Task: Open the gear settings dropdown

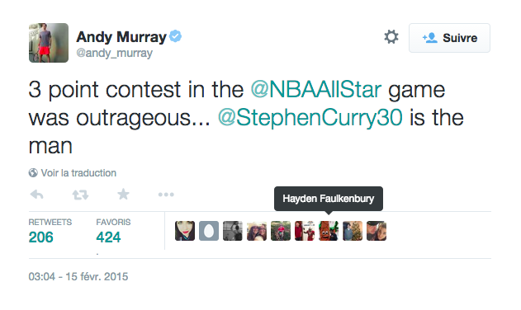Action: click(391, 37)
